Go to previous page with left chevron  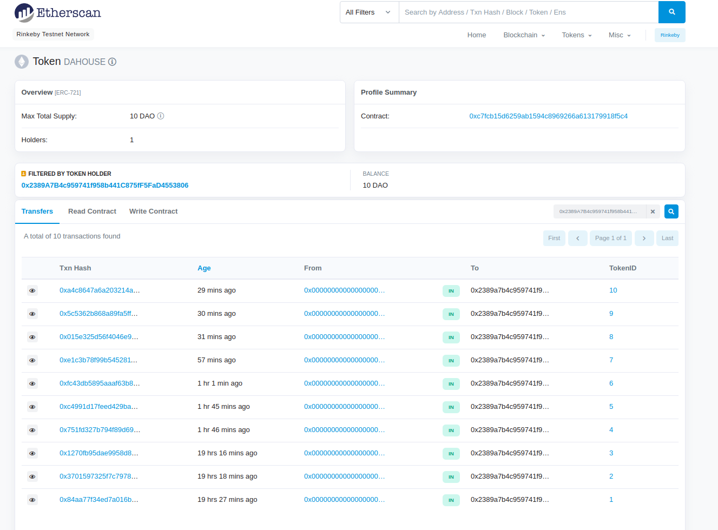point(577,238)
